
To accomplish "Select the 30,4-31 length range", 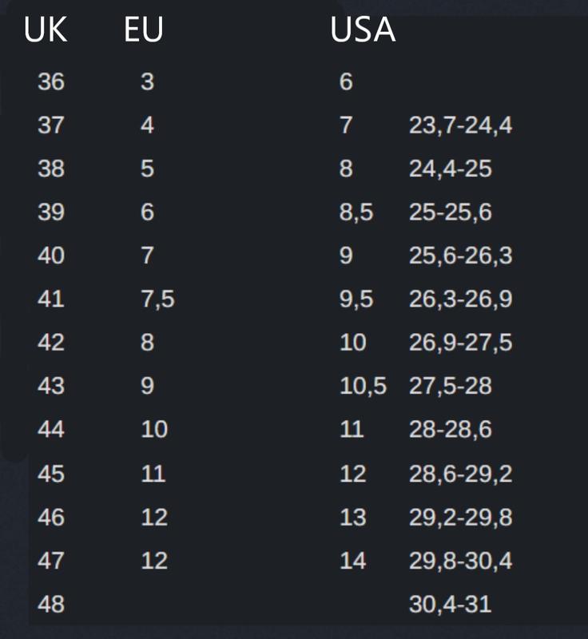I will pyautogui.click(x=450, y=604).
